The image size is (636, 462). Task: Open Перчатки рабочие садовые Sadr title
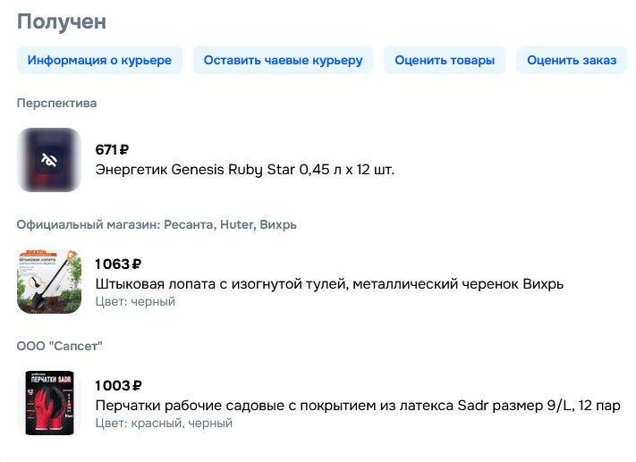coord(358,406)
